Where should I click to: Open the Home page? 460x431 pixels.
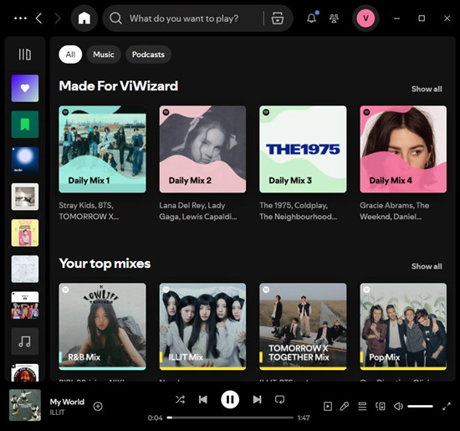point(84,18)
